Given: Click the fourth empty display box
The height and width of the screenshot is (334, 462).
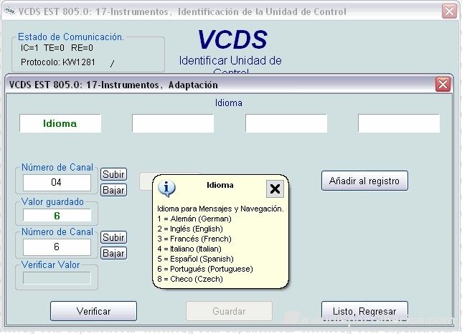Looking at the screenshot, I should click(x=399, y=123).
